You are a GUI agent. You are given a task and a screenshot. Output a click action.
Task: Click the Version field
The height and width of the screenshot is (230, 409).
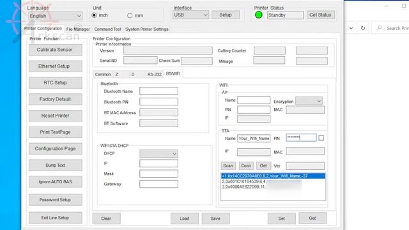click(x=168, y=50)
